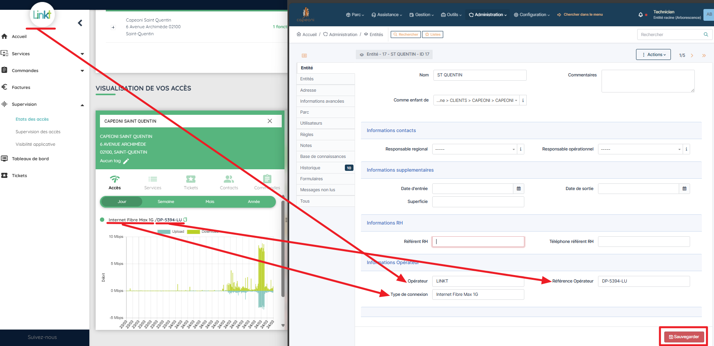The width and height of the screenshot is (714, 346).
Task: Open the Assistance menu in GLPI
Action: 386,14
